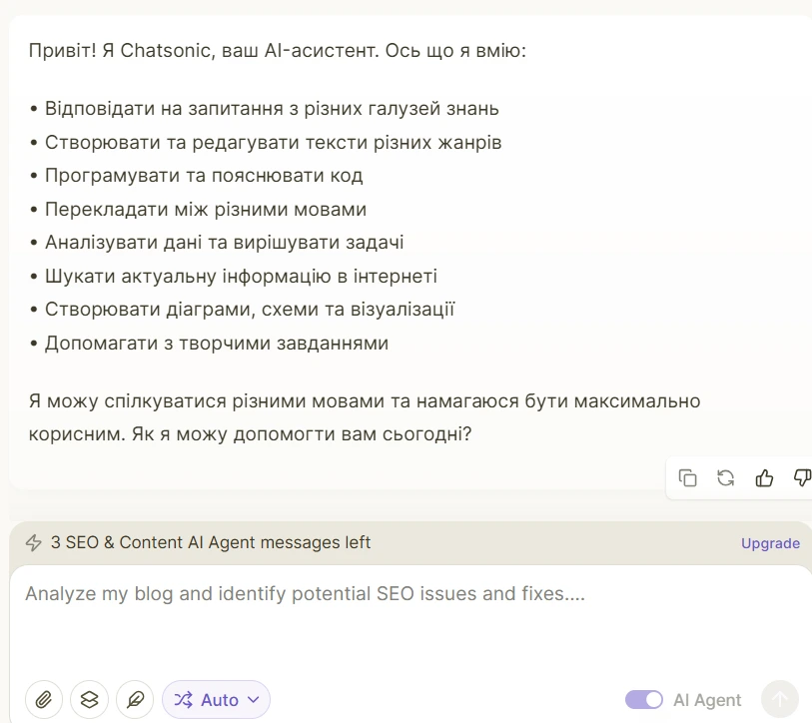Image resolution: width=812 pixels, height=723 pixels.
Task: Click bullet 'Створювати та редагувати тексти різних жанрів'
Action: 274,143
